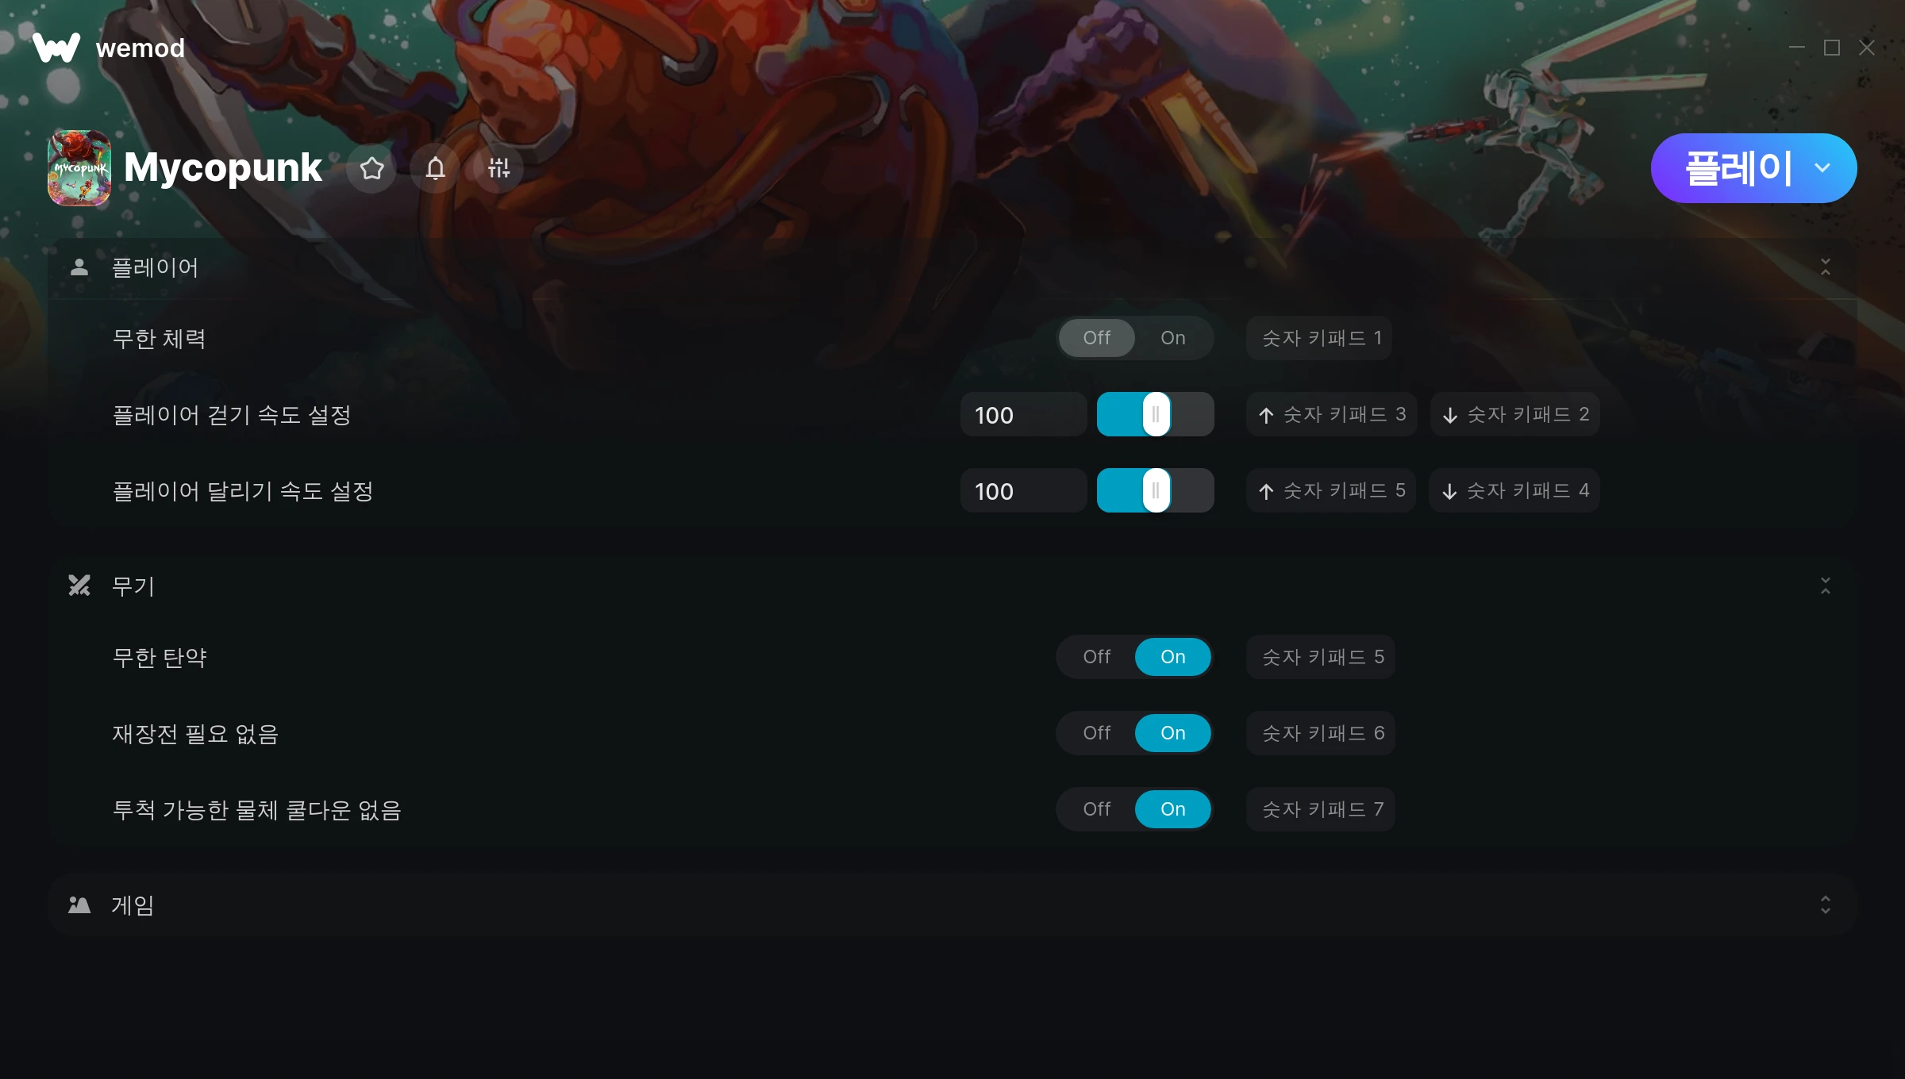Open the 플레이 button dropdown arrow
Screen dimensions: 1905x1079
[x=1822, y=168]
